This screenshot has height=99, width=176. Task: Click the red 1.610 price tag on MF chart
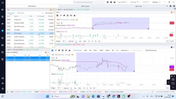click(x=172, y=70)
